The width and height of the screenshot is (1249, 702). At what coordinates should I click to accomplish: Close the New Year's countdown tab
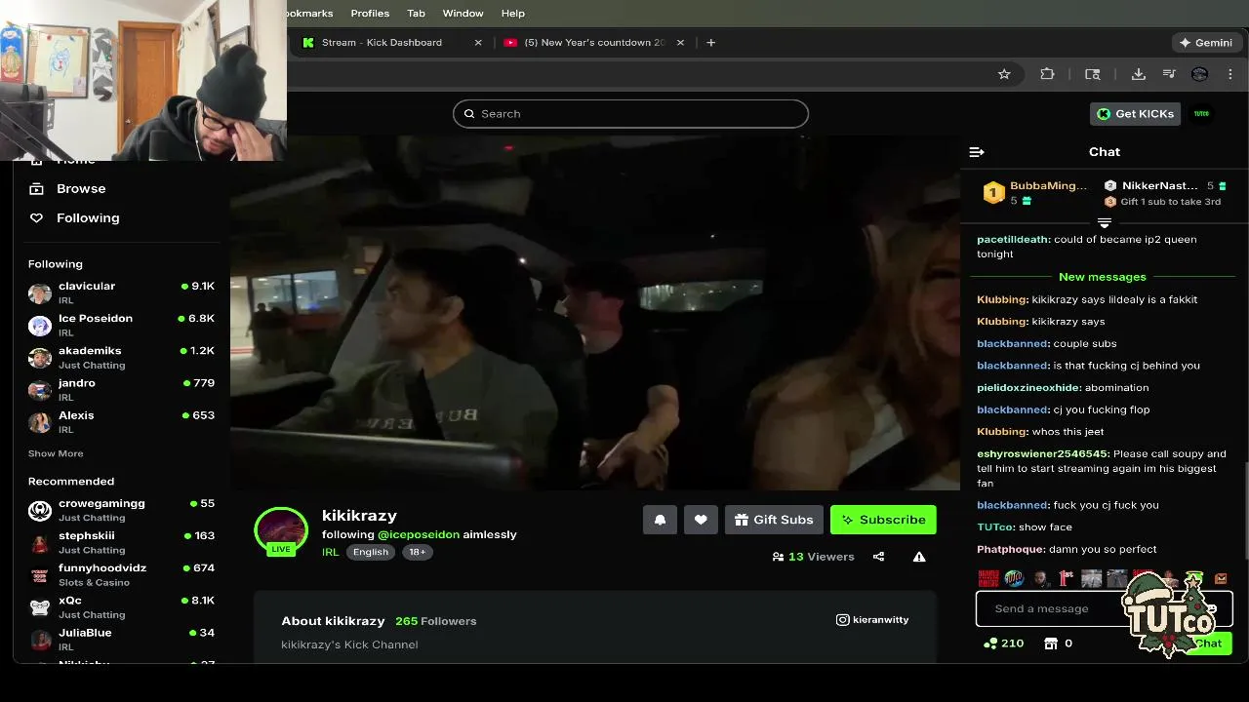[x=680, y=42]
